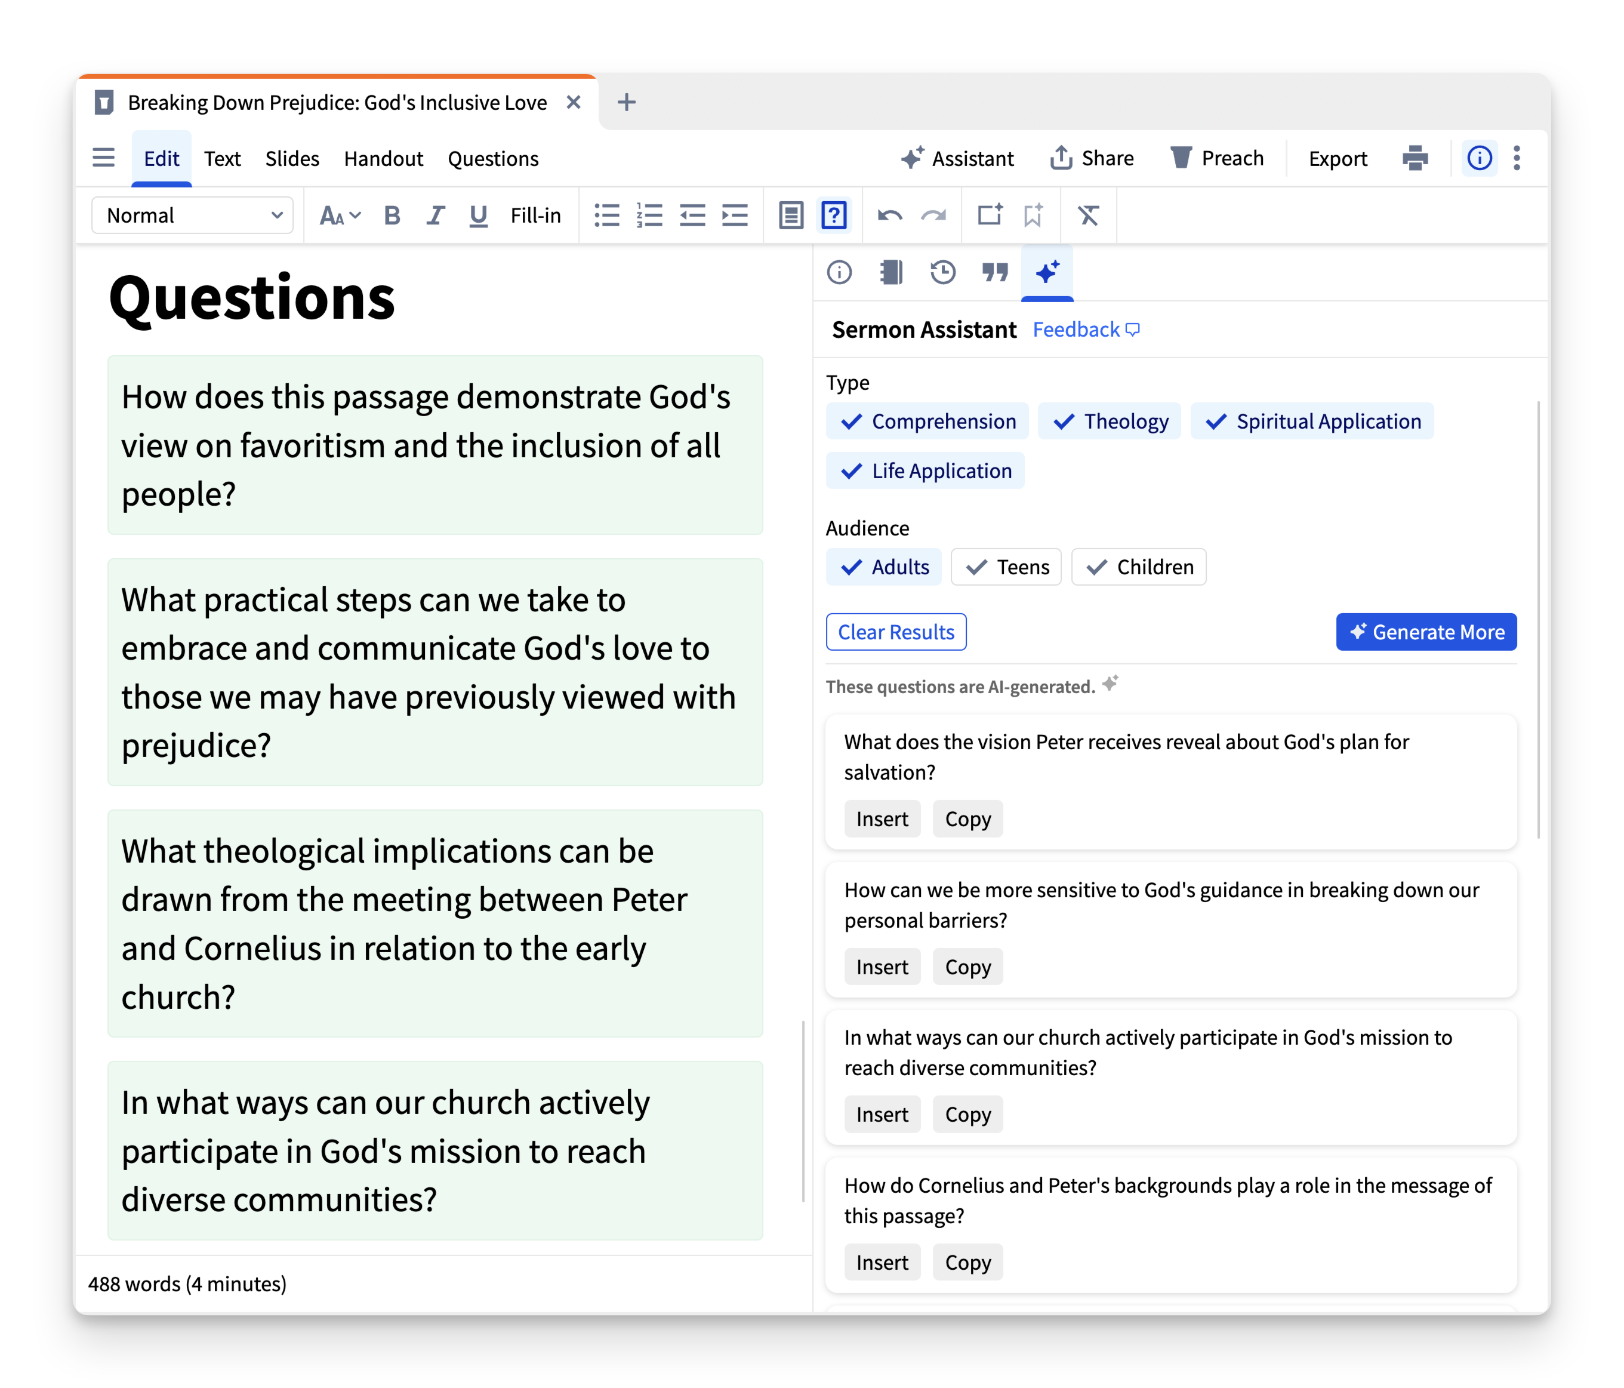Open a new document tab with plus
This screenshot has height=1388, width=1624.
(x=626, y=102)
